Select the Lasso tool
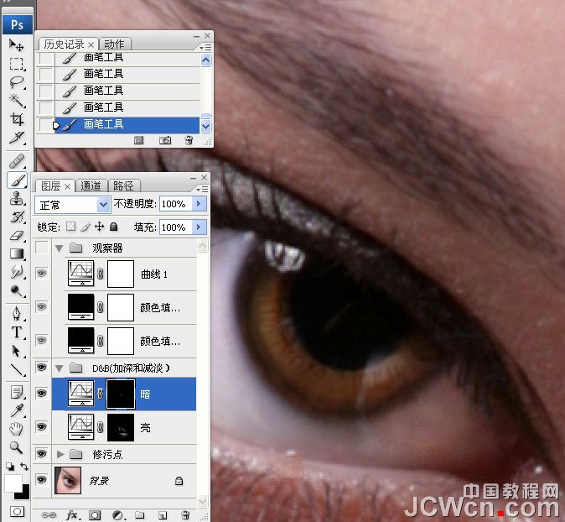This screenshot has height=522, width=565. [16, 82]
